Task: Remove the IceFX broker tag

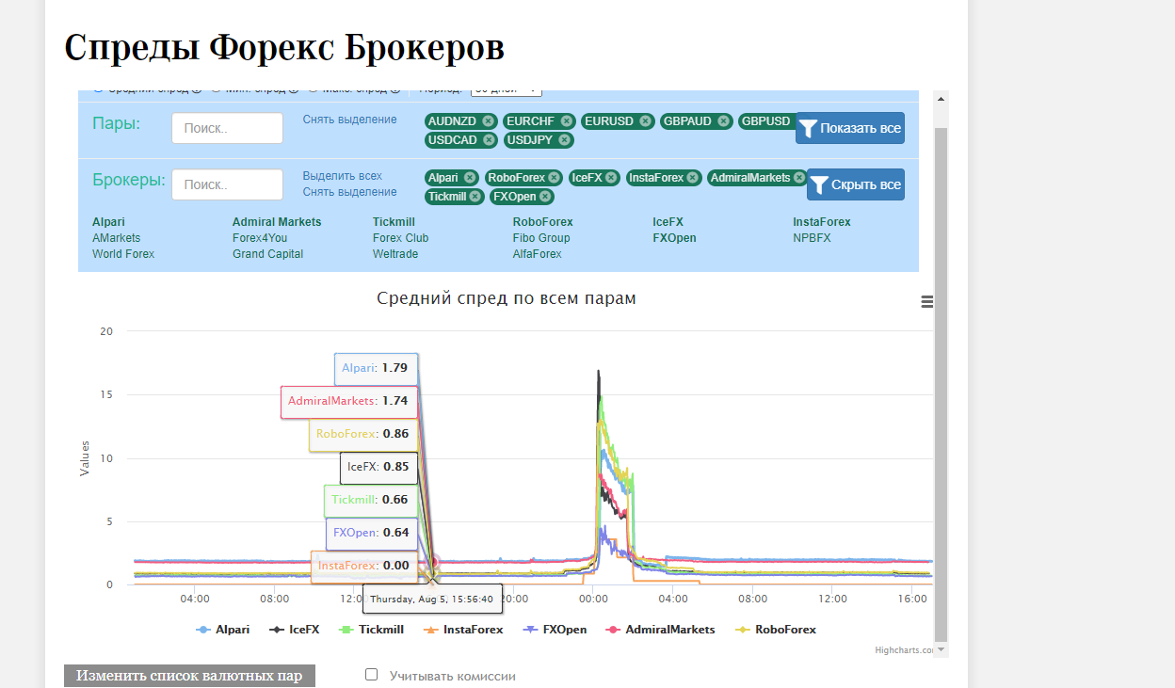Action: tap(611, 177)
